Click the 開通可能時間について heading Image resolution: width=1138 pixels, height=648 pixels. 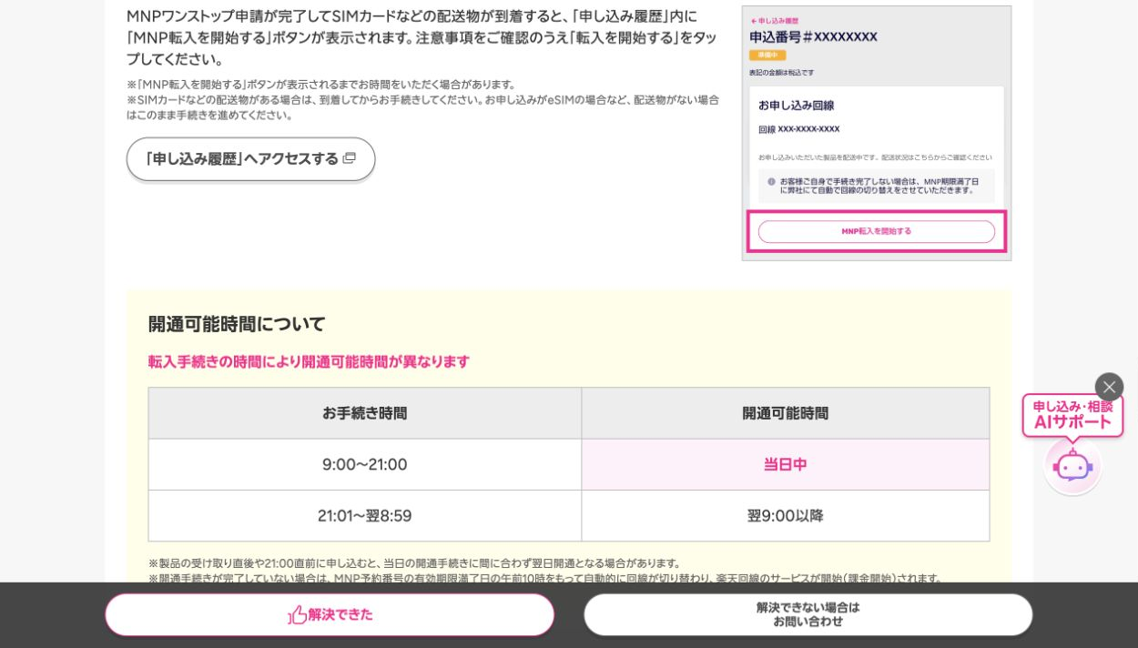tap(237, 324)
